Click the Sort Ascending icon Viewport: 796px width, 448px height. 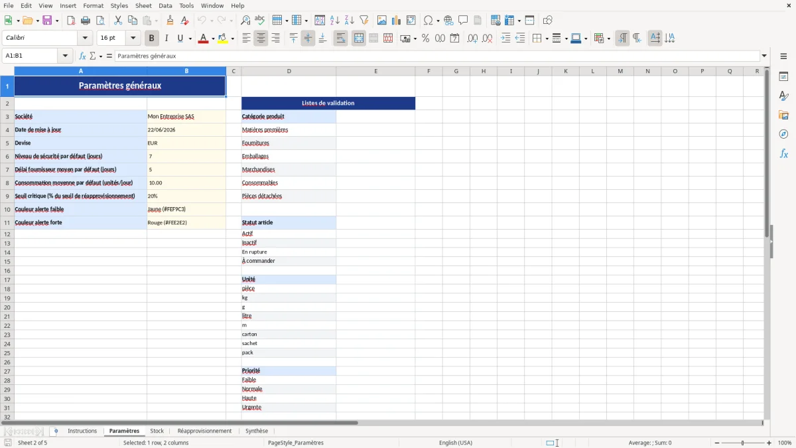335,21
